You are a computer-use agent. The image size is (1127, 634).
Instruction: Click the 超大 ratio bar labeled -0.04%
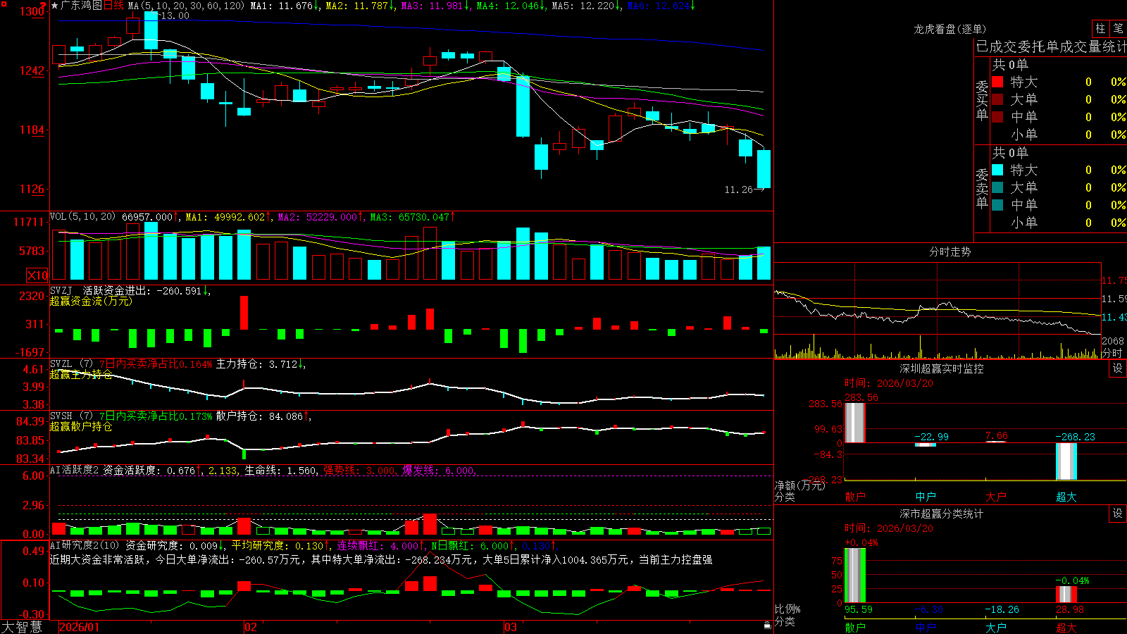[x=1066, y=594]
